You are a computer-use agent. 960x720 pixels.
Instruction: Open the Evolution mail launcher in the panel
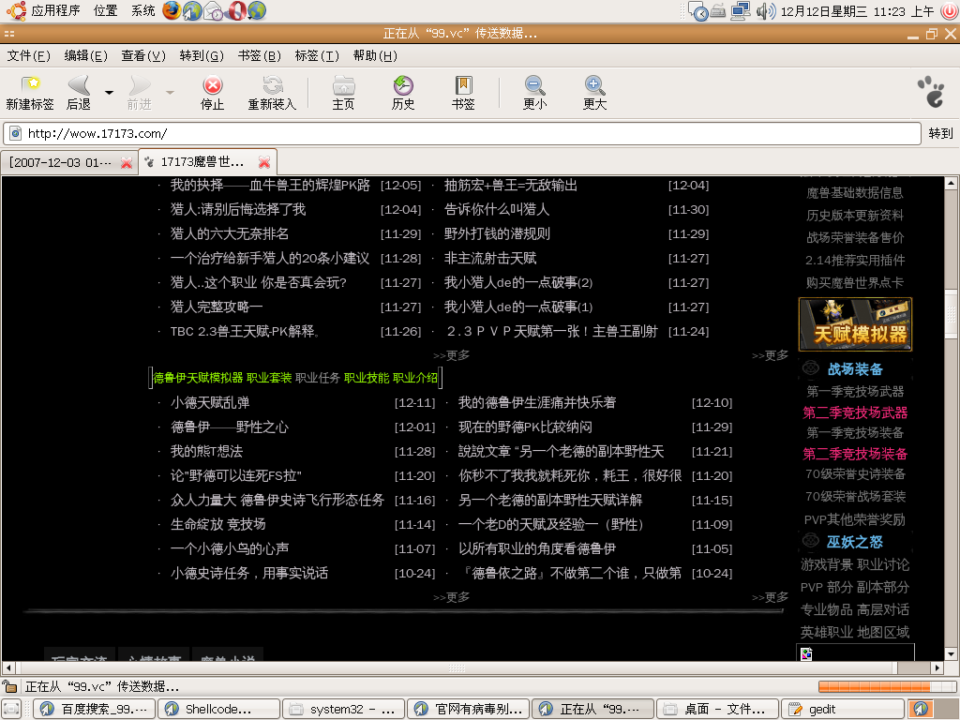[214, 10]
